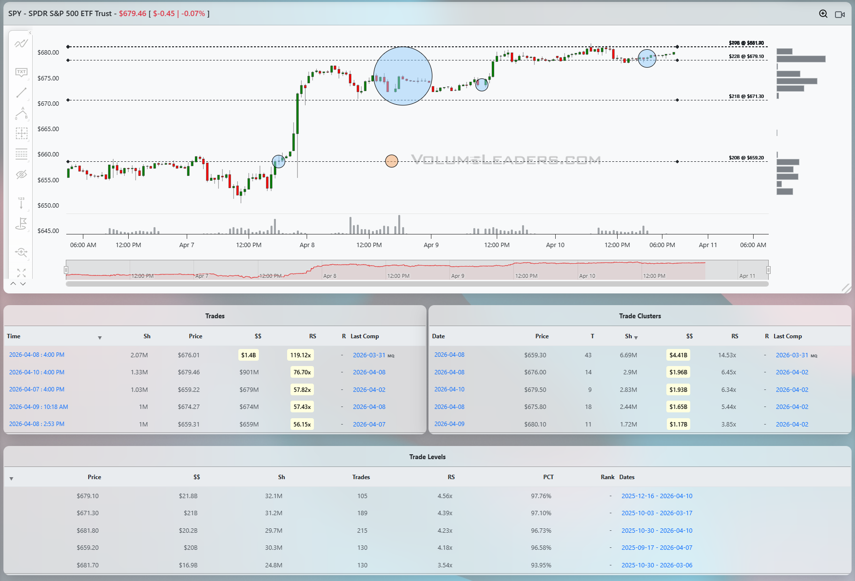Open trade 2026-04-07 : 4:00 PM
The height and width of the screenshot is (581, 855).
(x=37, y=389)
